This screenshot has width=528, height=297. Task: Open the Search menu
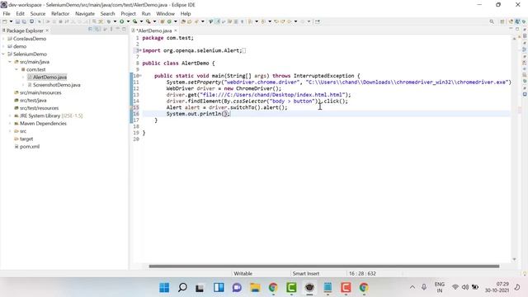click(107, 14)
